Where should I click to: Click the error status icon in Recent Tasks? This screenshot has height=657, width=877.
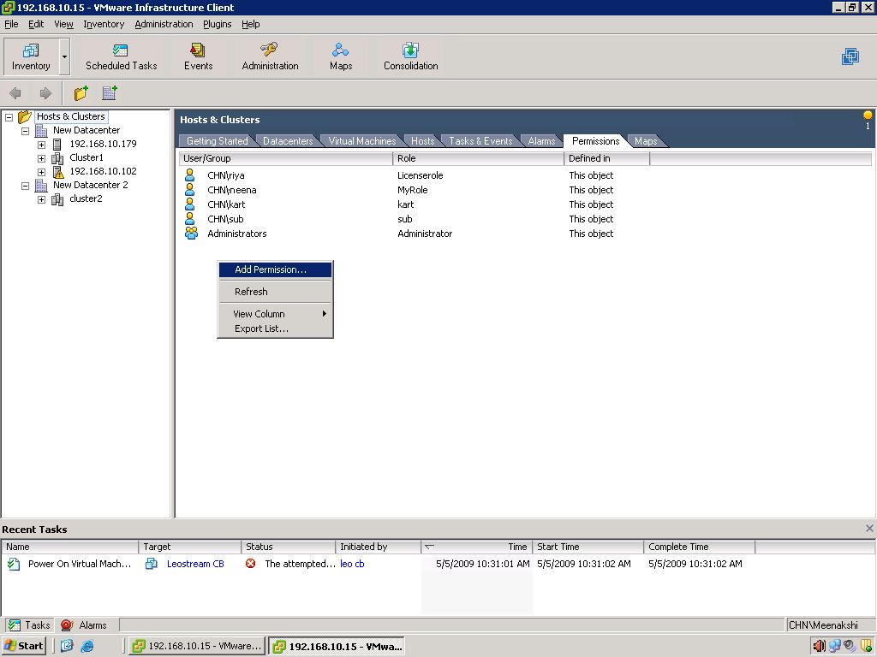pyautogui.click(x=251, y=563)
